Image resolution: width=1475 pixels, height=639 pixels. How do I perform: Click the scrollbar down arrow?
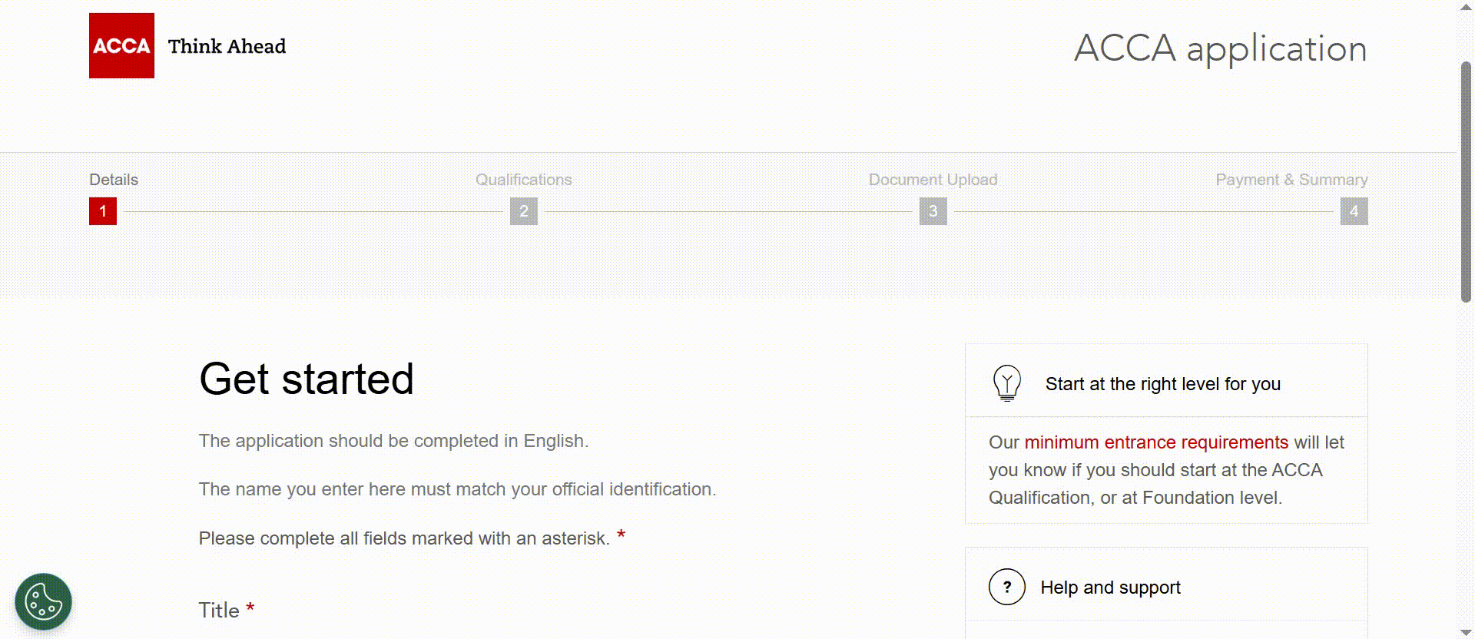pos(1466,632)
